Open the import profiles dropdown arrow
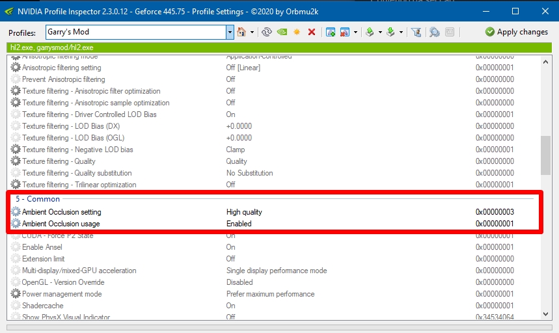Image resolution: width=559 pixels, height=333 pixels. pyautogui.click(x=401, y=32)
